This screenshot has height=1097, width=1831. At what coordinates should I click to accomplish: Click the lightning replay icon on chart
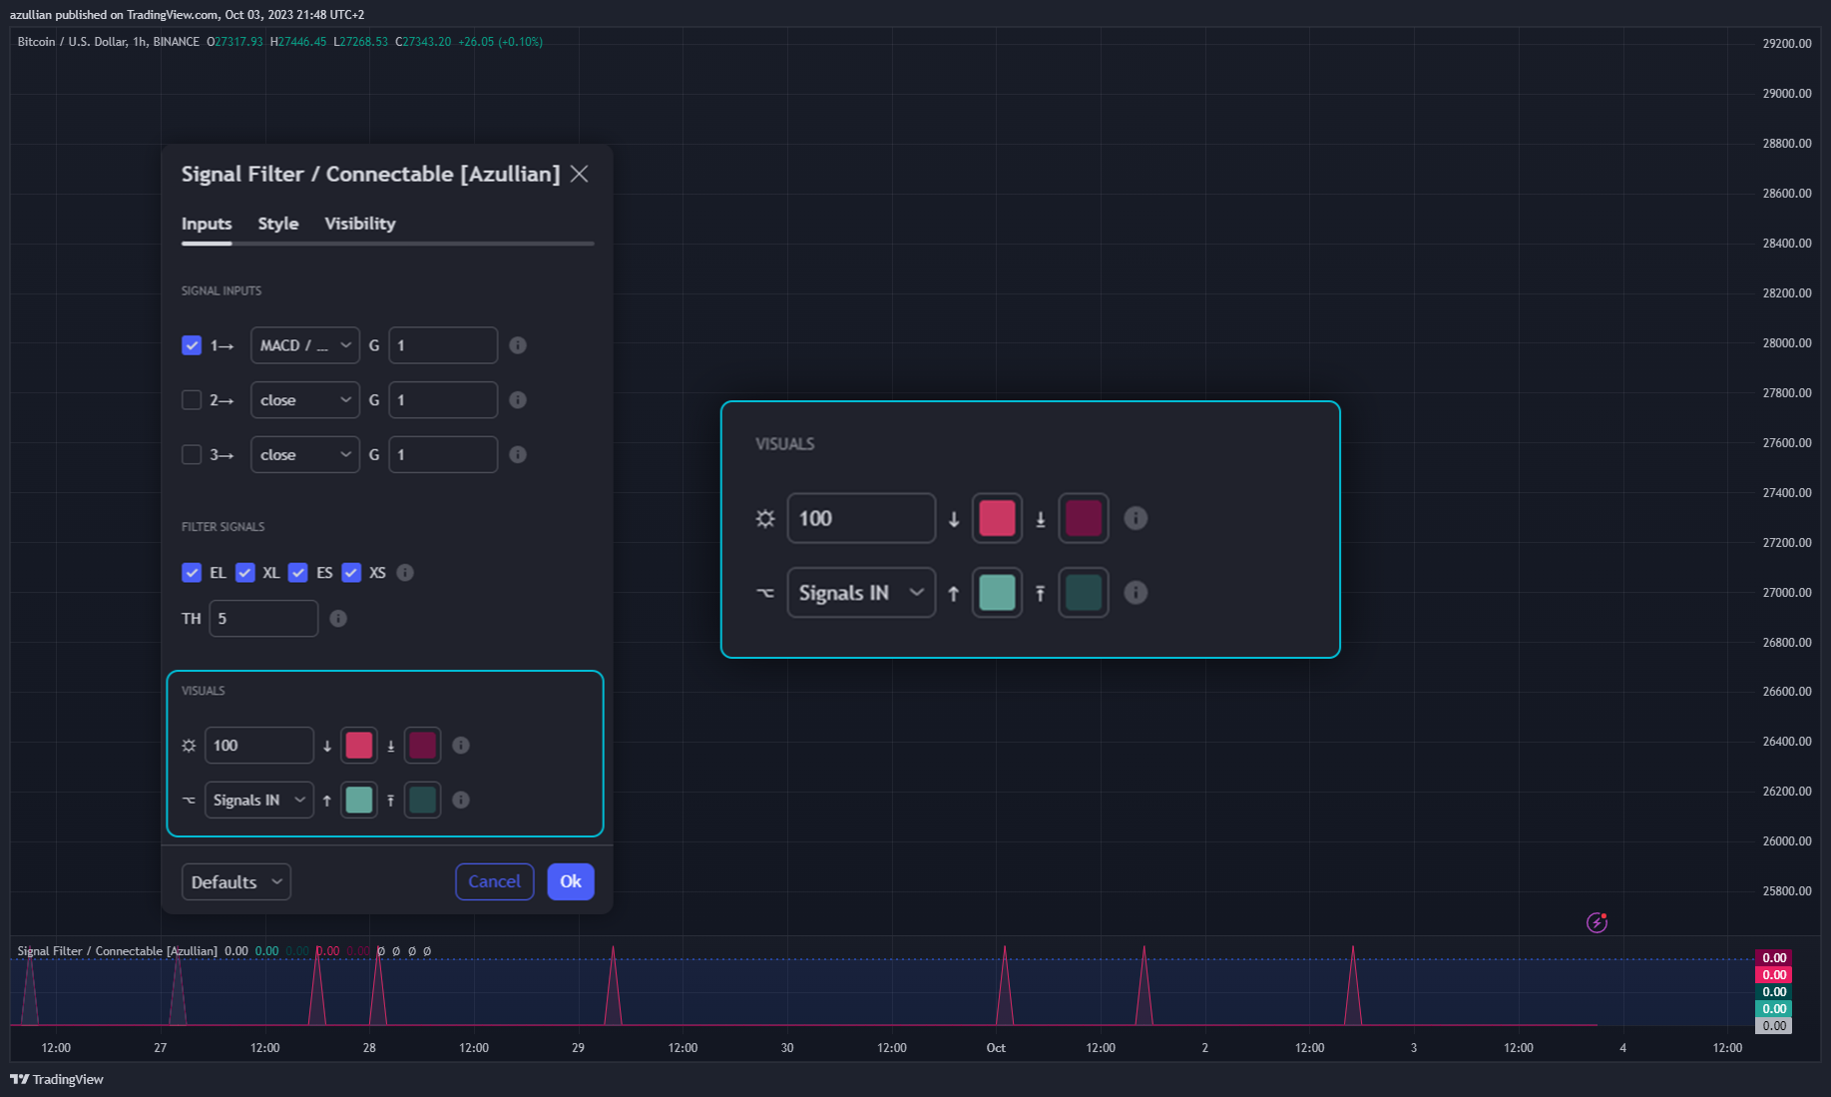pyautogui.click(x=1598, y=922)
